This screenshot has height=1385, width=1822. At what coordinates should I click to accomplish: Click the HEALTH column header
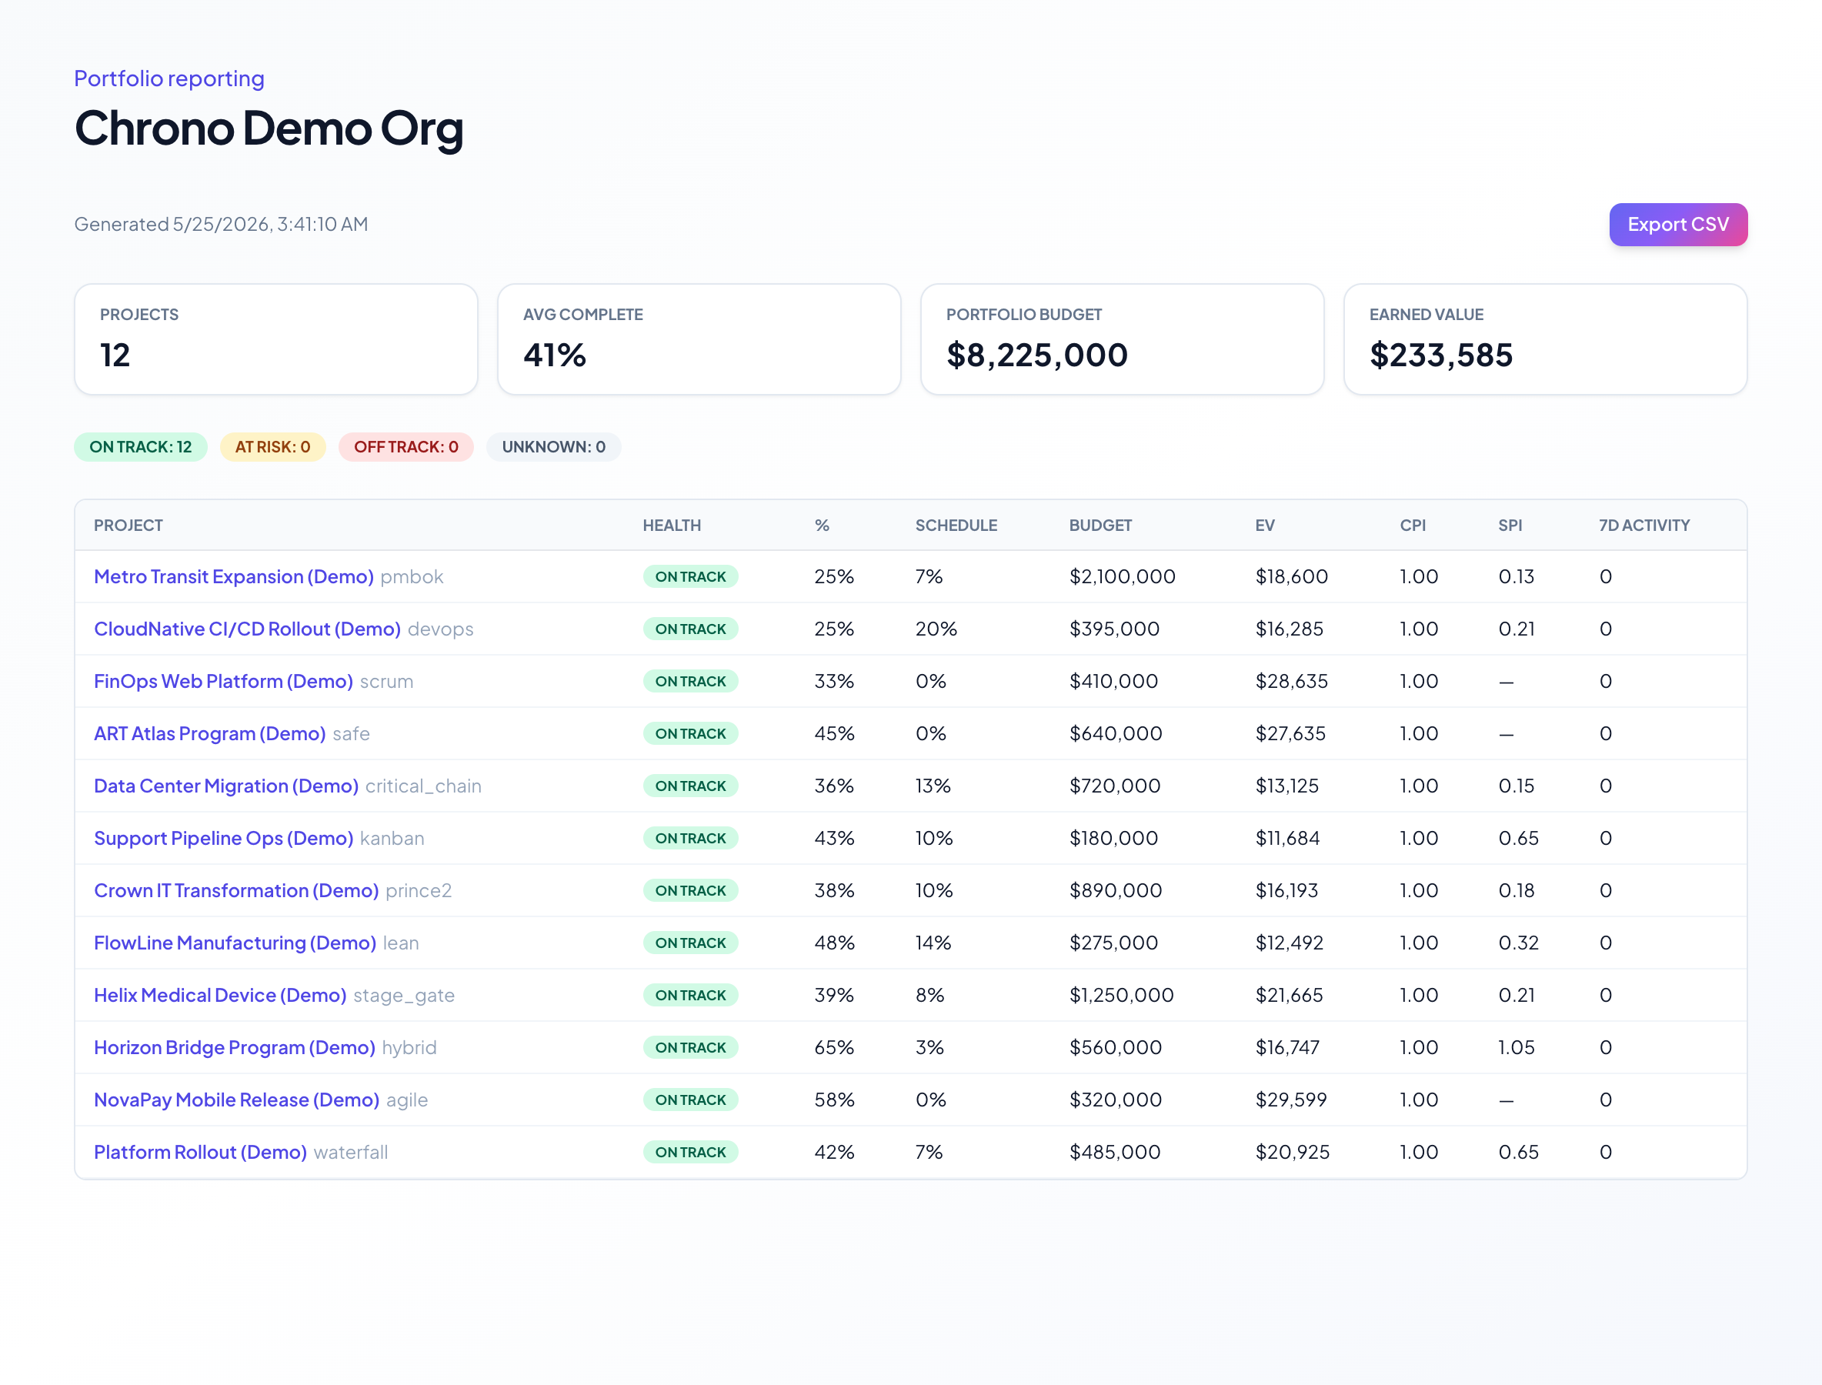(672, 525)
